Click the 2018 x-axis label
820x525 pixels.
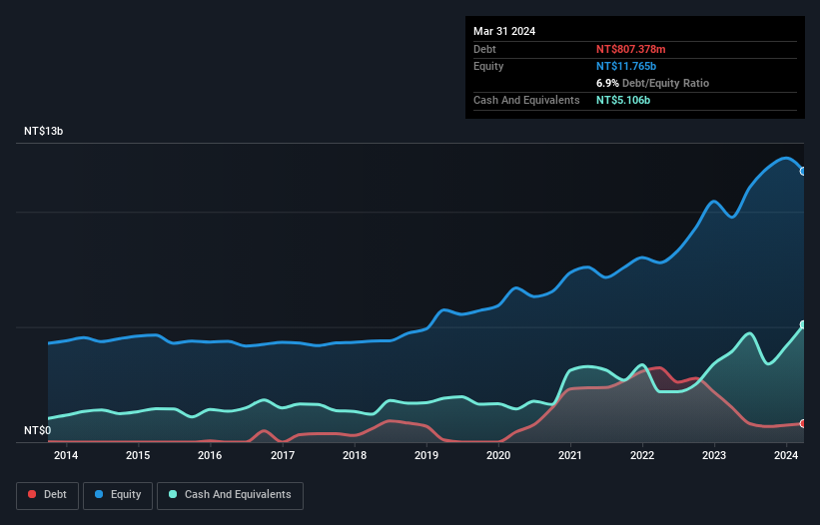(355, 455)
